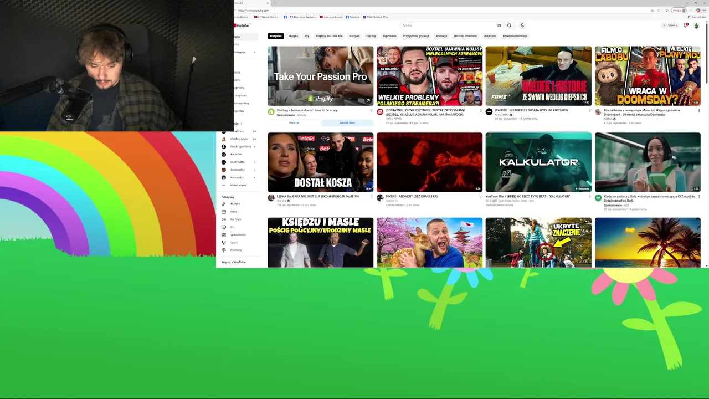Open FILM O LABUBU video thumbnail
This screenshot has width=709, height=399.
click(648, 76)
